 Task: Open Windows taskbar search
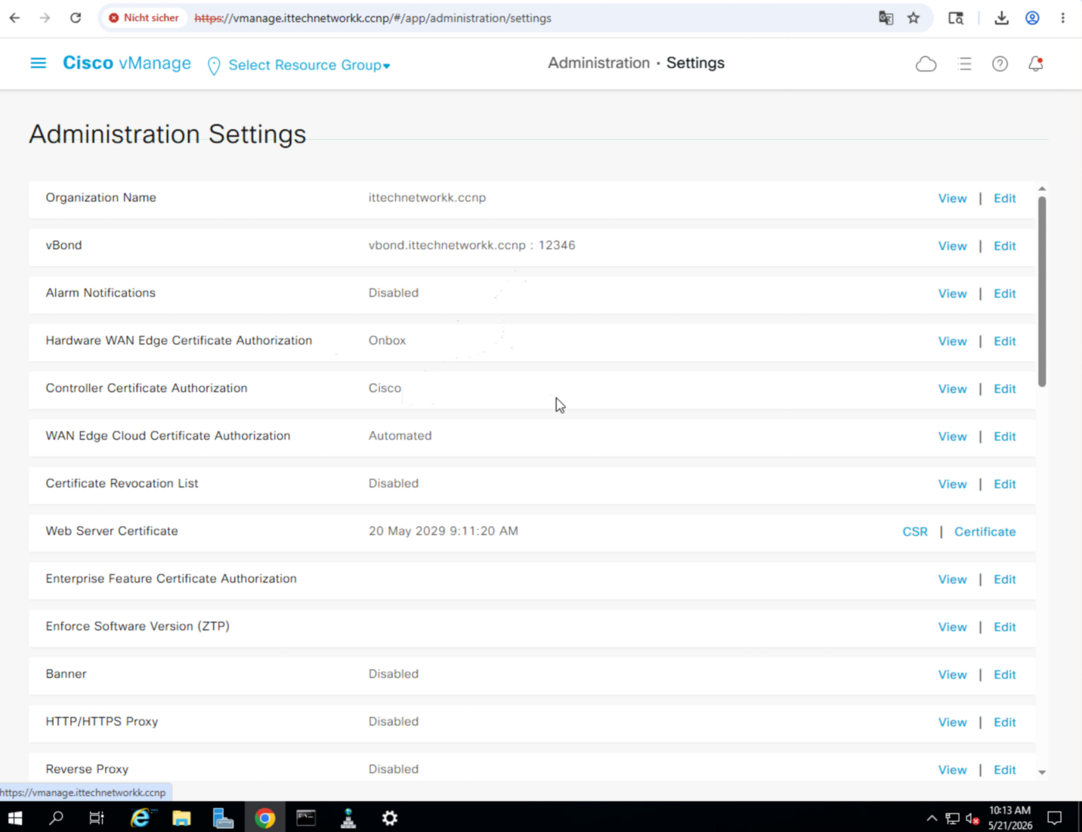[x=56, y=818]
